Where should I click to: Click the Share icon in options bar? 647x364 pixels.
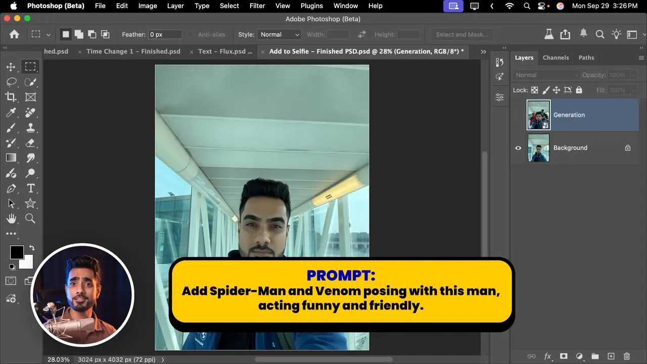click(x=565, y=34)
